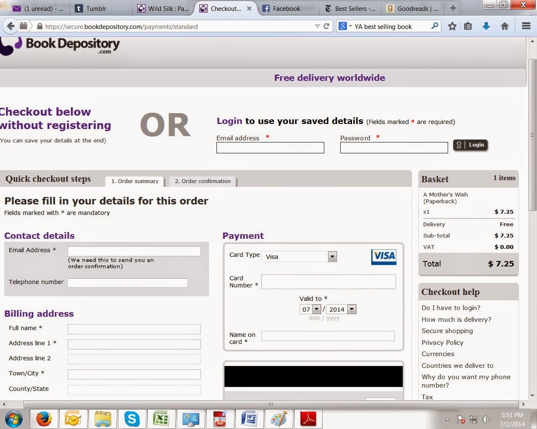Image resolution: width=537 pixels, height=429 pixels.
Task: Click the Firefox home icon
Action: pyautogui.click(x=505, y=26)
